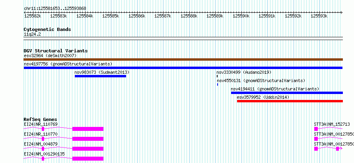Click the small exon of EI24|NM_004879
The image size is (354, 163).
click(x=43, y=149)
